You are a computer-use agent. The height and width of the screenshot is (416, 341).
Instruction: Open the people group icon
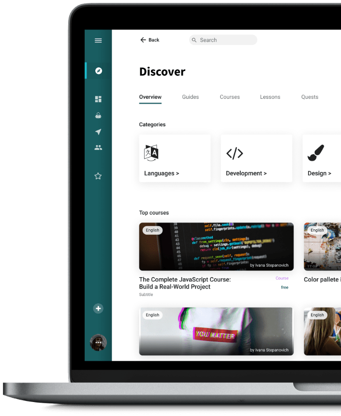(x=98, y=148)
